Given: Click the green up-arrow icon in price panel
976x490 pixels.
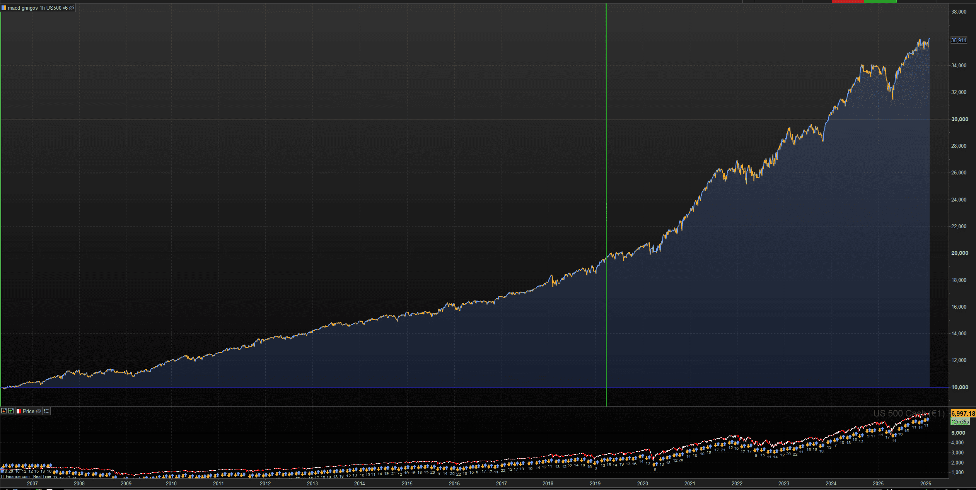Looking at the screenshot, I should pos(11,411).
